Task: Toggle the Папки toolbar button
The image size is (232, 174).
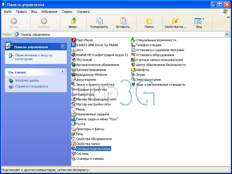Action: (x=149, y=23)
